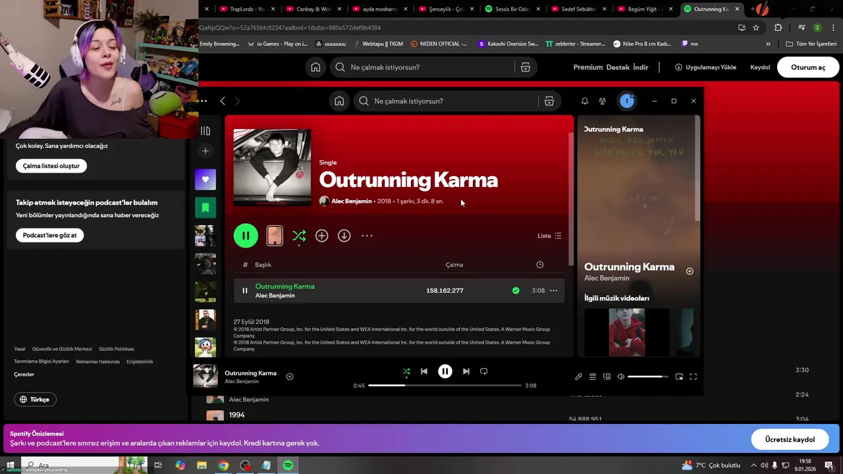Open the Destek link in the web header
Screen dimensions: 843x474
[618, 67]
